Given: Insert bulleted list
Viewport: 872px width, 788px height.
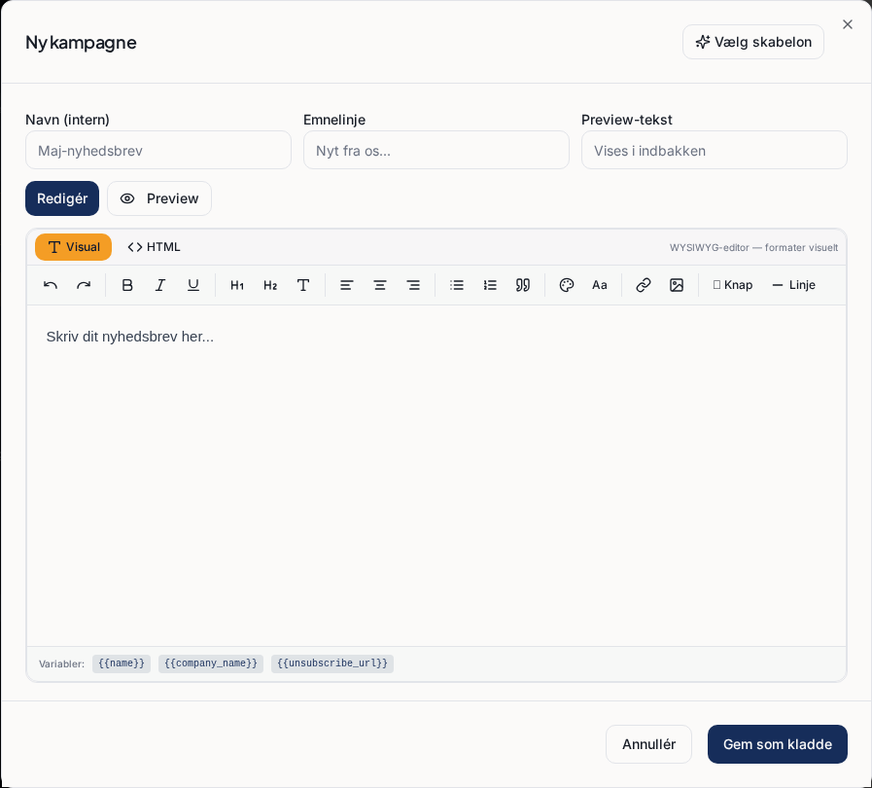Looking at the screenshot, I should (x=457, y=285).
